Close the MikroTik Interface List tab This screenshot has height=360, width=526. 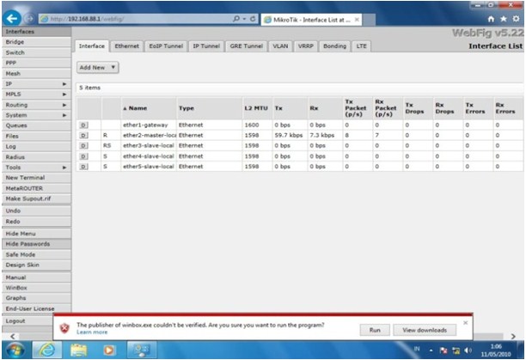[x=357, y=20]
